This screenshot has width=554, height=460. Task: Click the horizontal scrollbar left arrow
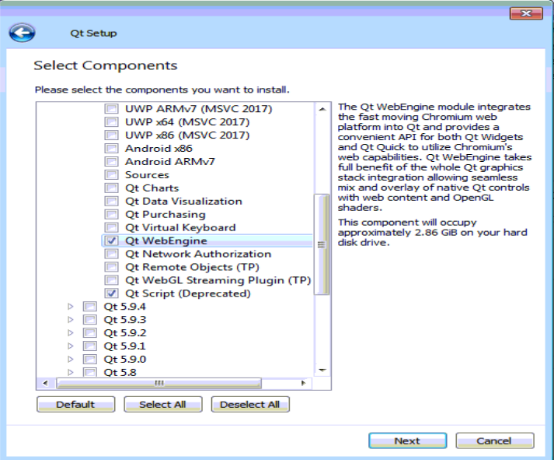click(x=44, y=383)
